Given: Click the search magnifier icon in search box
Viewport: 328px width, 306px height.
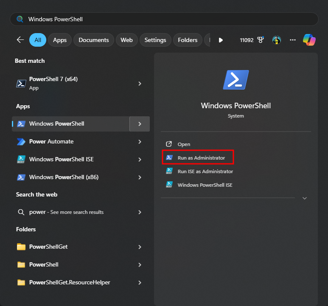Looking at the screenshot, I should [x=20, y=19].
